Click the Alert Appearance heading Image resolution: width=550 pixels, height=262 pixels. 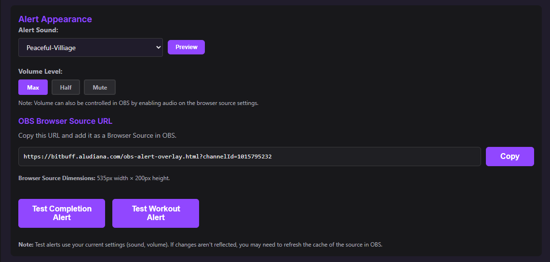(x=55, y=19)
